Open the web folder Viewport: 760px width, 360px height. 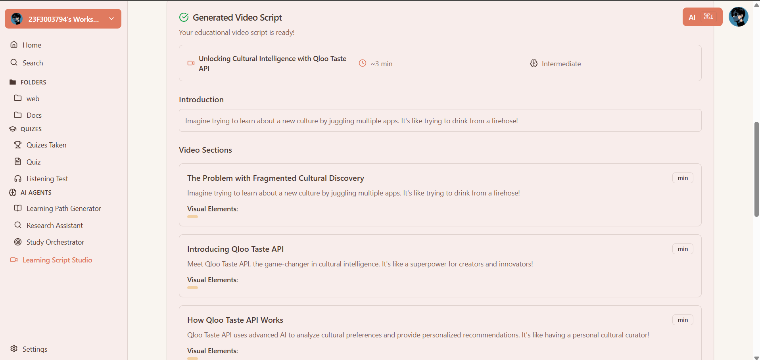[33, 98]
